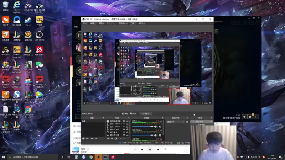Open Windows Start menu

4,157
